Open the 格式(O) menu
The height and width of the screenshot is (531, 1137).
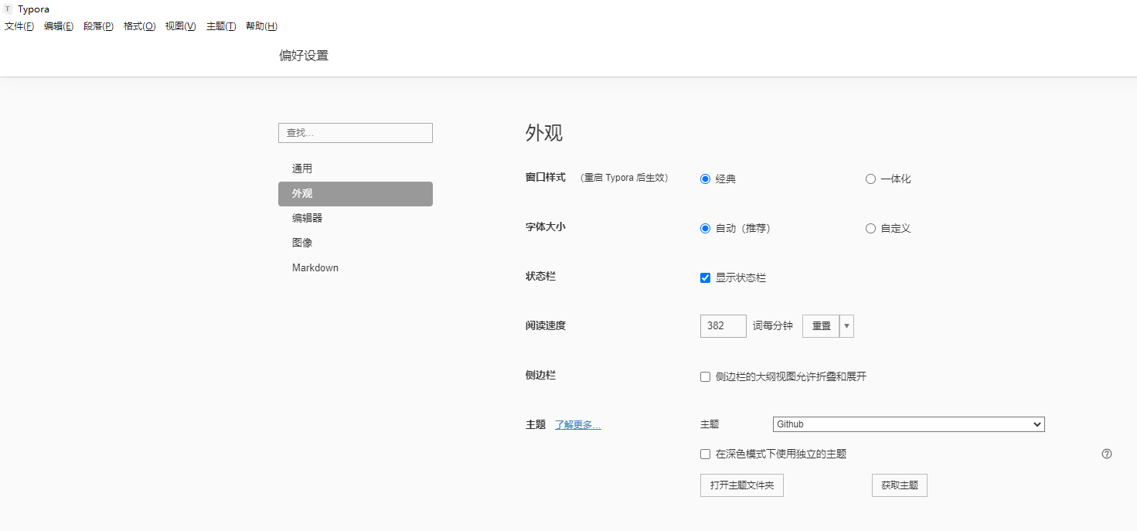pos(139,26)
